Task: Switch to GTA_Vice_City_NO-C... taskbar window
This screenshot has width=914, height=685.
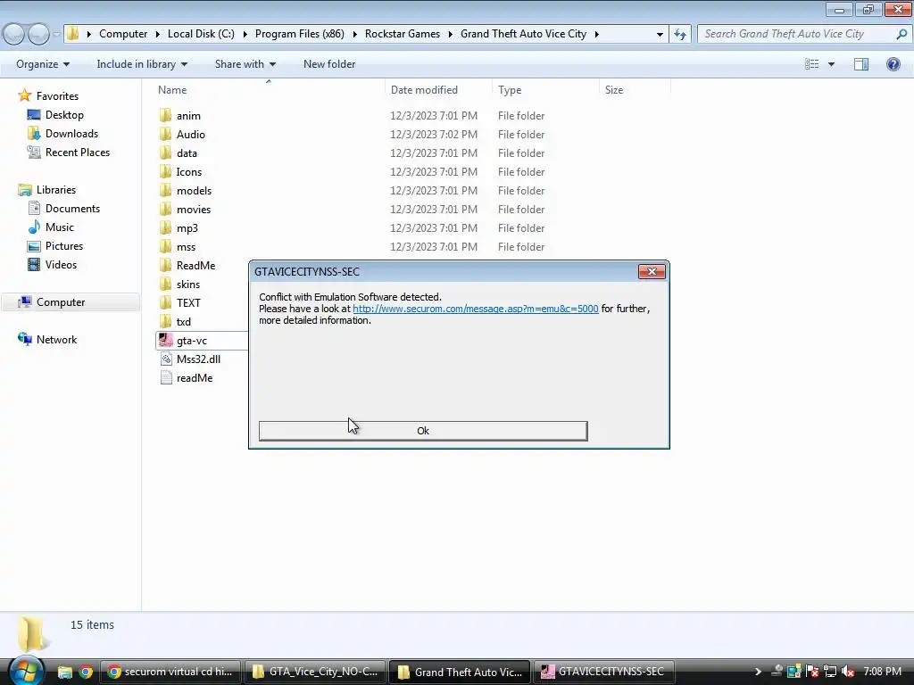Action: pyautogui.click(x=315, y=672)
